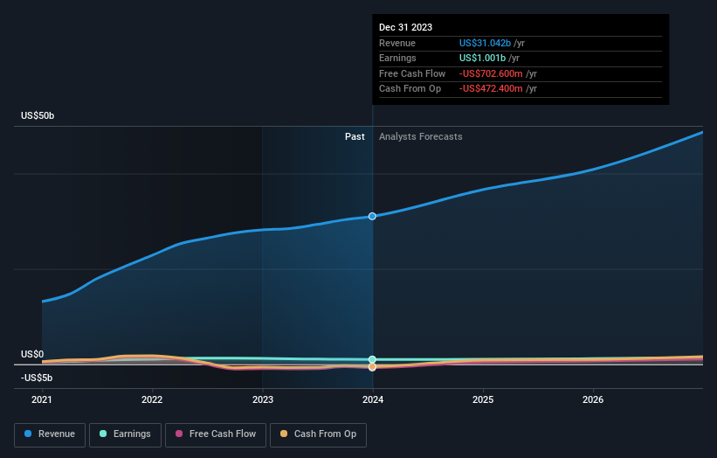Click the 2025 x-axis label
This screenshot has width=717, height=458.
click(x=483, y=399)
